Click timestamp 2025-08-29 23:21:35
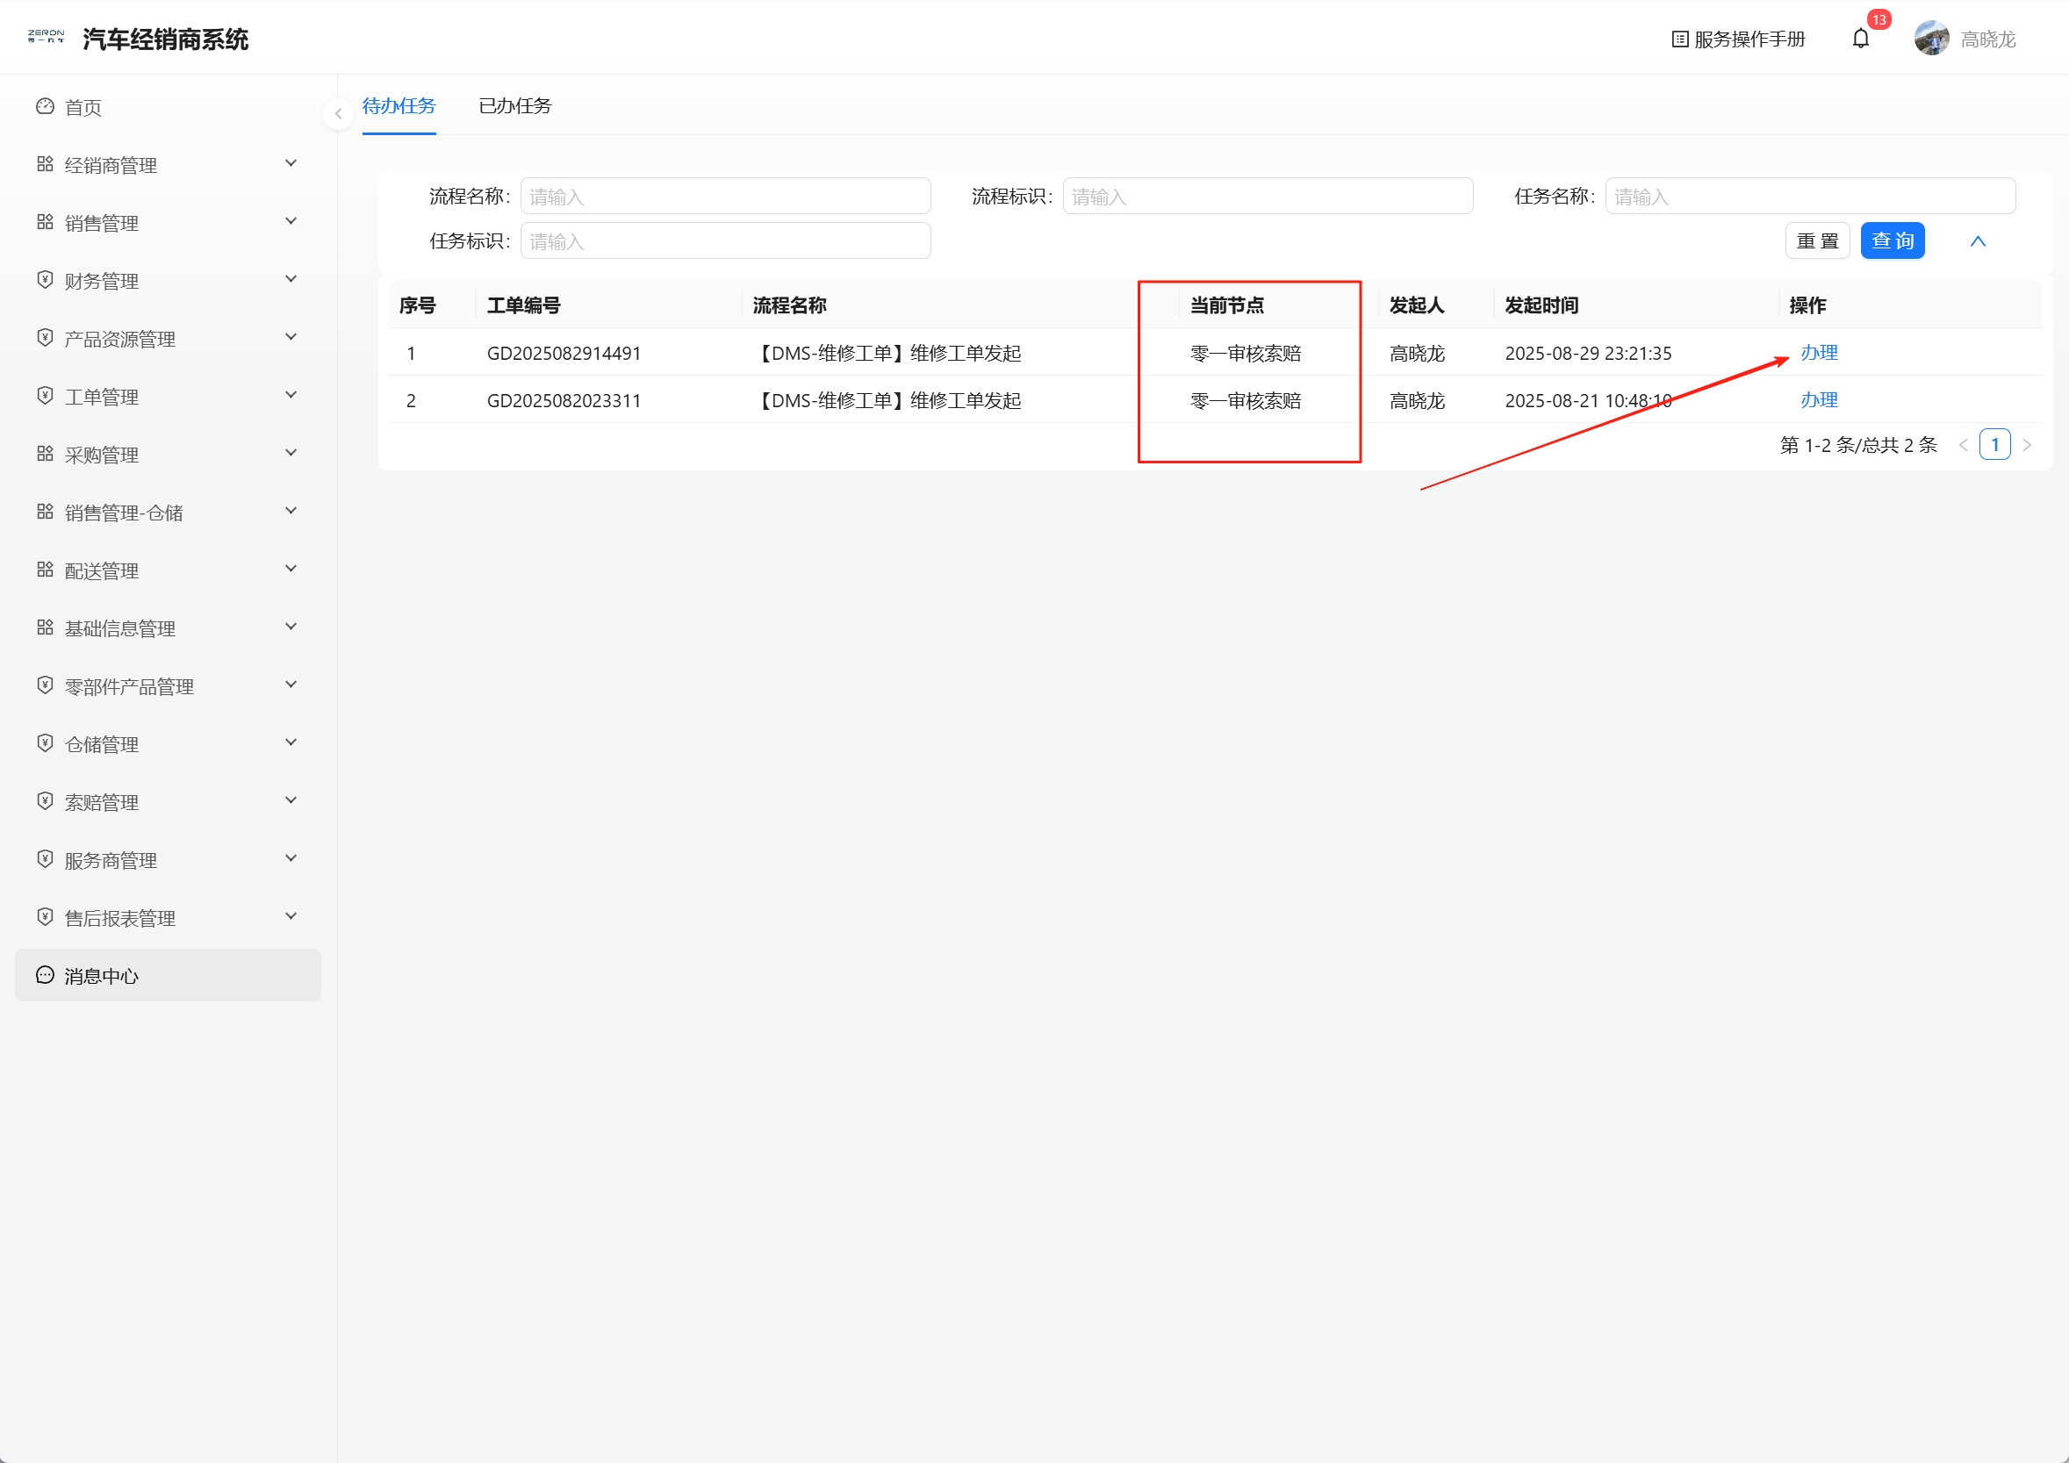The width and height of the screenshot is (2069, 1463). coord(1588,353)
